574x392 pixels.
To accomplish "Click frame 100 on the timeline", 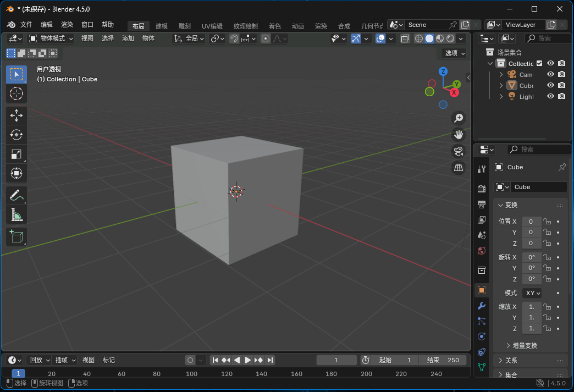I will pos(191,374).
